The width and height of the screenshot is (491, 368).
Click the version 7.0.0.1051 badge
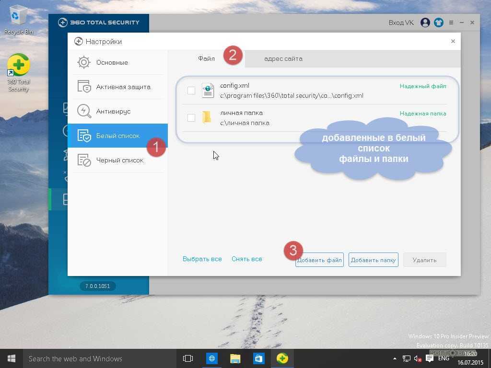click(97, 286)
